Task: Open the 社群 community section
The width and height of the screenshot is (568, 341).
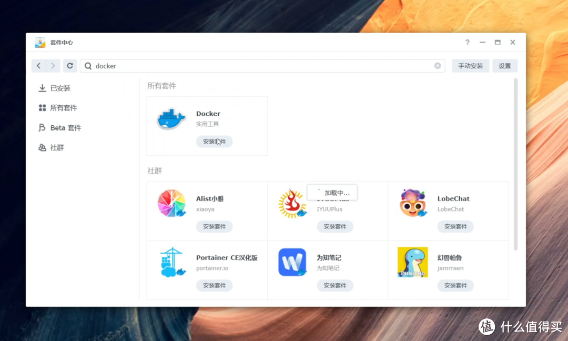Action: pyautogui.click(x=55, y=147)
